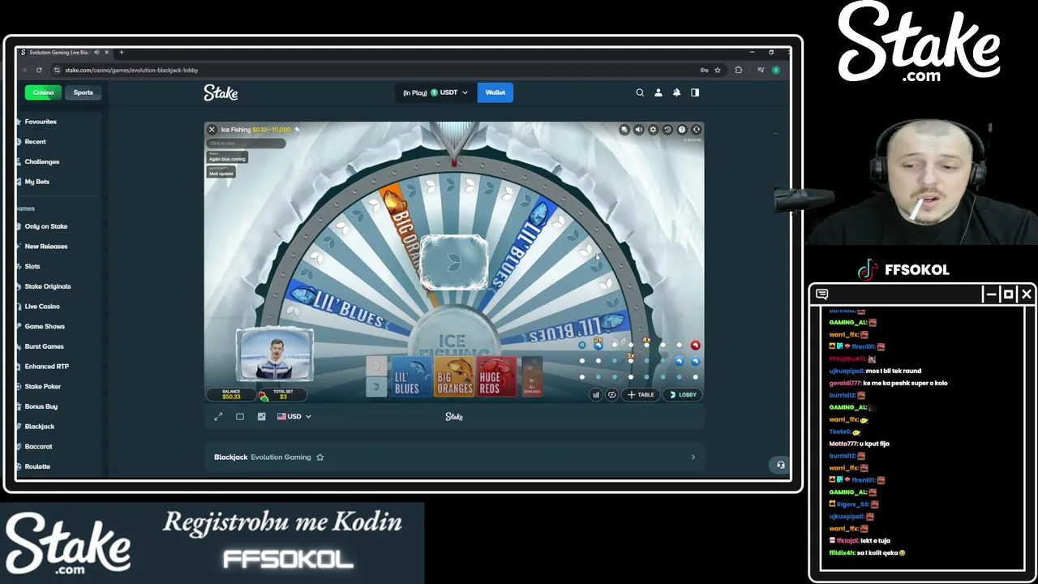
Task: Open the USDT balance dropdown
Action: point(435,92)
